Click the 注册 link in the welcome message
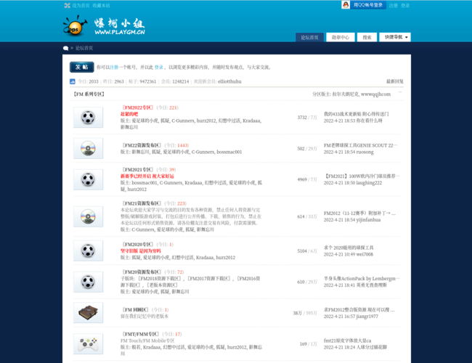 114,67
